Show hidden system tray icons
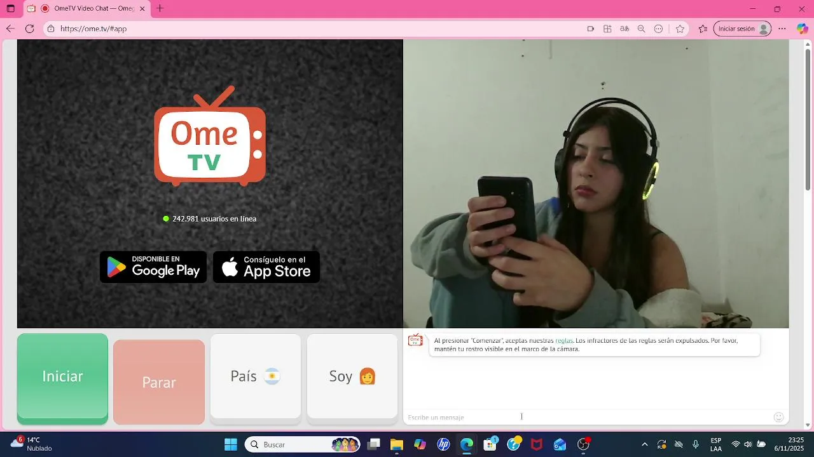Image resolution: width=814 pixels, height=457 pixels. tap(645, 444)
